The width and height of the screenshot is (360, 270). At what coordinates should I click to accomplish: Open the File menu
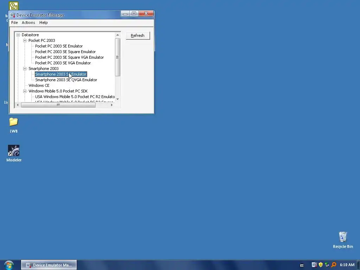click(x=14, y=22)
